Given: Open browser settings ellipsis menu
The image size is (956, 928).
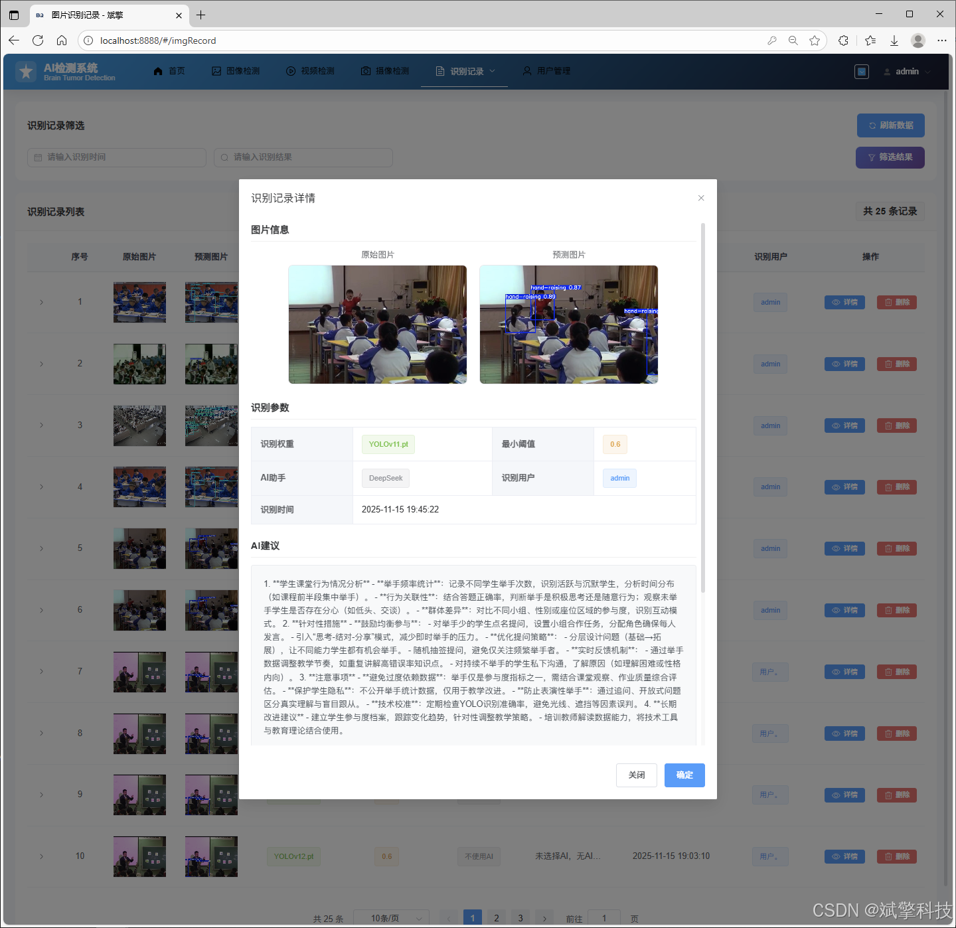Looking at the screenshot, I should coord(941,40).
